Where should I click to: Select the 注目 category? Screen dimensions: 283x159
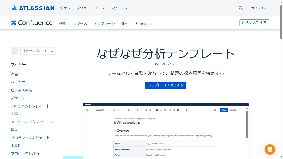14,74
